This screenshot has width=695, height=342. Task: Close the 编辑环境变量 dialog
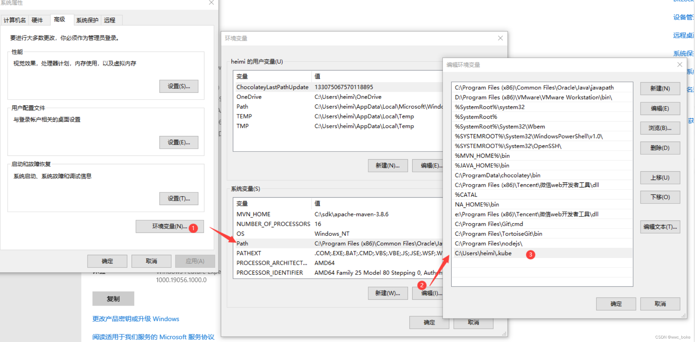[680, 64]
